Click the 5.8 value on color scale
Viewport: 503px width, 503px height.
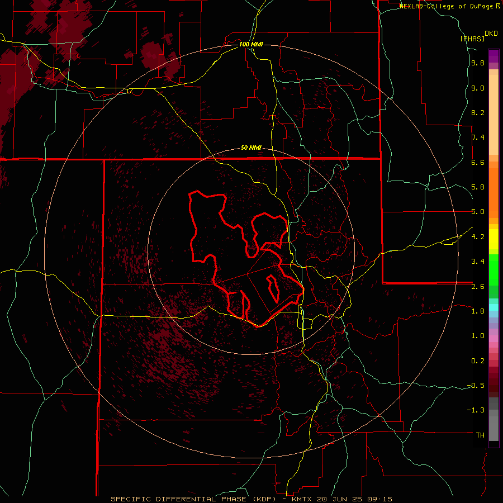click(478, 187)
